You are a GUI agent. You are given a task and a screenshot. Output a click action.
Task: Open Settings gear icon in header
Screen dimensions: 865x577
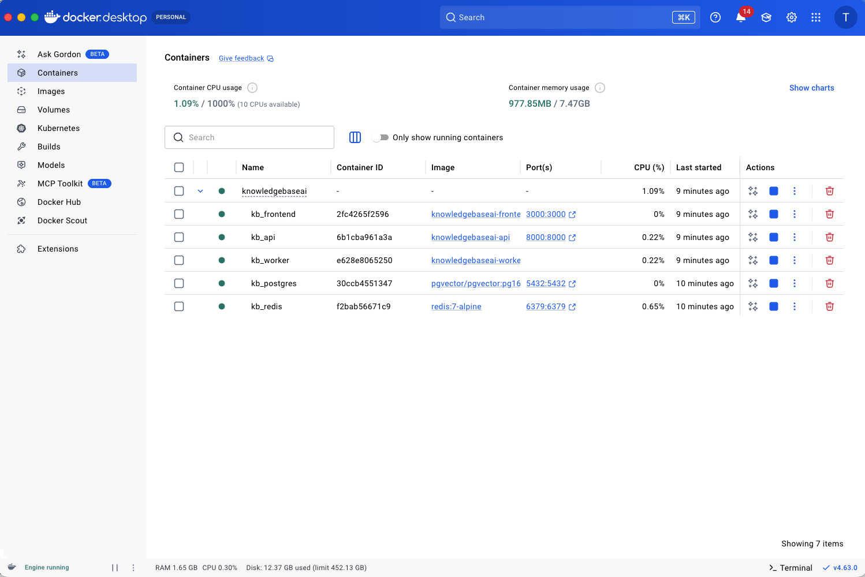tap(792, 17)
